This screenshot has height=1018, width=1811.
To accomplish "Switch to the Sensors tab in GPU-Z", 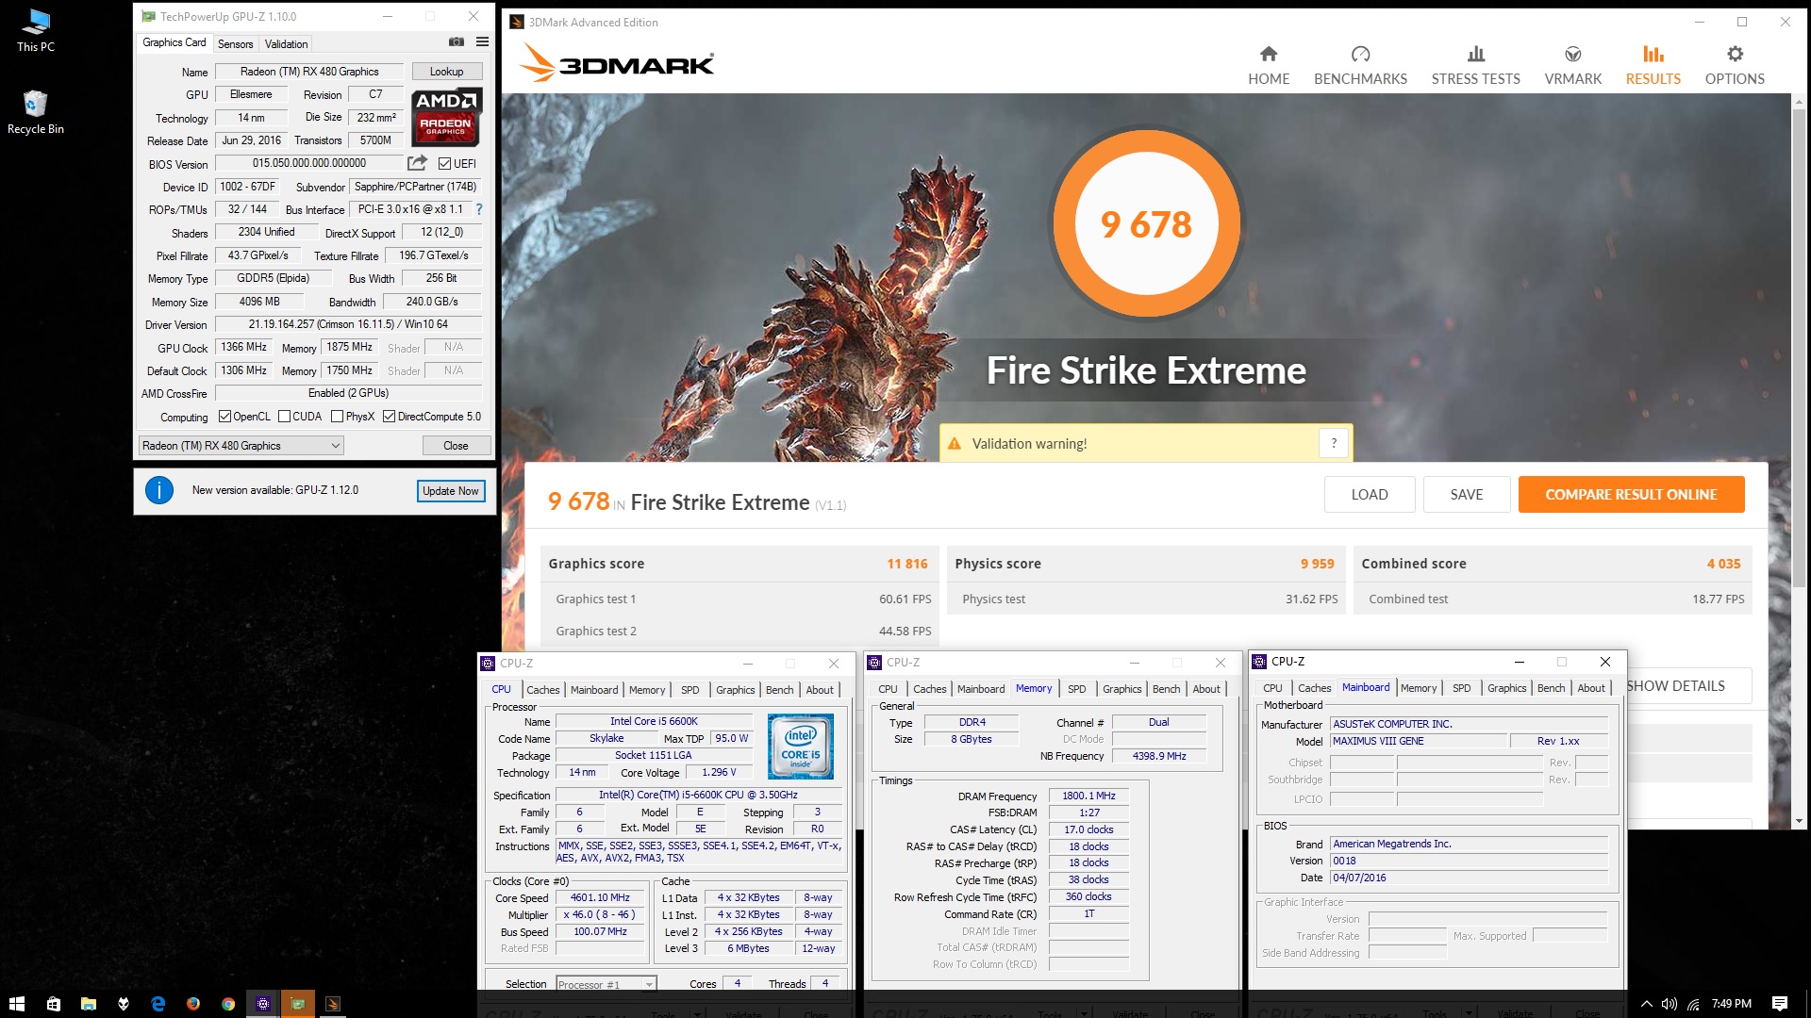I will click(235, 44).
